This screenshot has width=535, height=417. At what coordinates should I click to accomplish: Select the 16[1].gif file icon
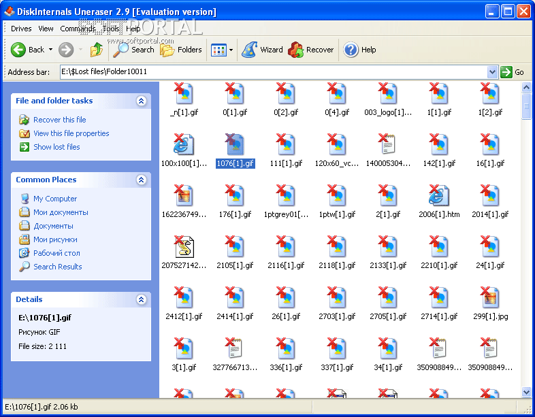[490, 145]
